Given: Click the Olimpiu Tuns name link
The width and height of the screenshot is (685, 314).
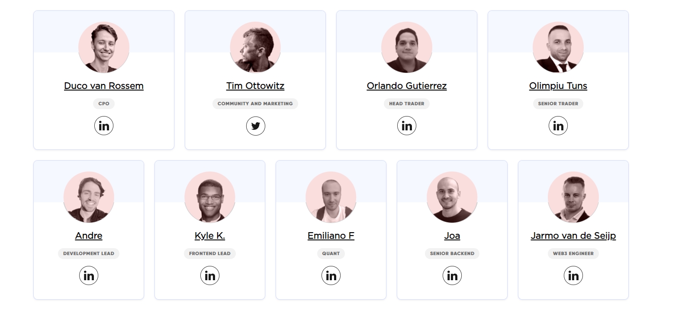Looking at the screenshot, I should [x=558, y=86].
